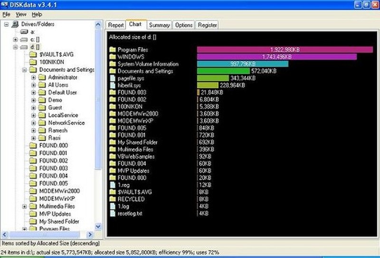The image size is (380, 258).
Task: Click the teal 997,796KB bar
Action: coord(243,64)
